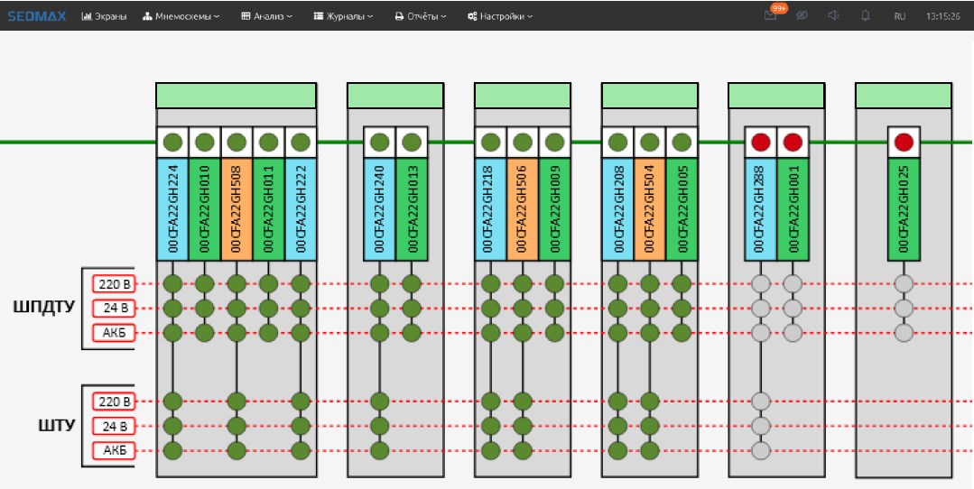
Task: Open the mail notifications icon with 99+ badge
Action: tap(770, 16)
